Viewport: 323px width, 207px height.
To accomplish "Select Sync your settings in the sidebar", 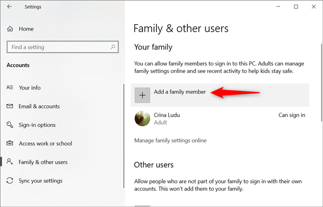I will click(40, 181).
